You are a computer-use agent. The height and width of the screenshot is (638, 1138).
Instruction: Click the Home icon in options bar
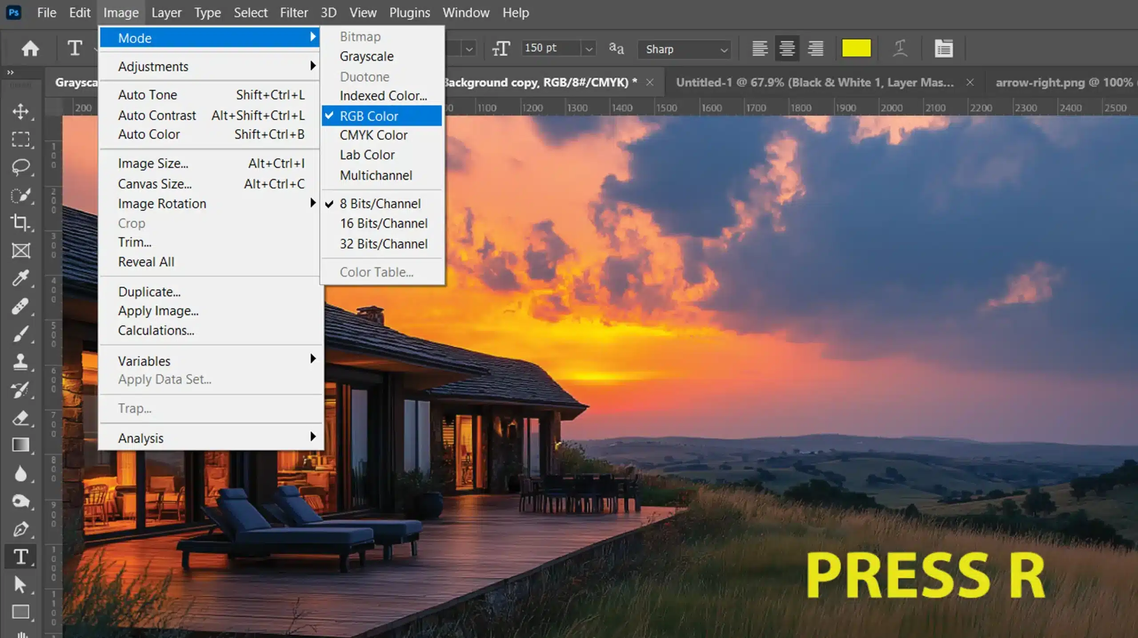click(30, 48)
